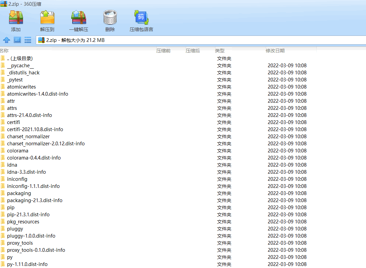Click the folder icon of attr
The width and height of the screenshot is (366, 268).
click(3, 101)
